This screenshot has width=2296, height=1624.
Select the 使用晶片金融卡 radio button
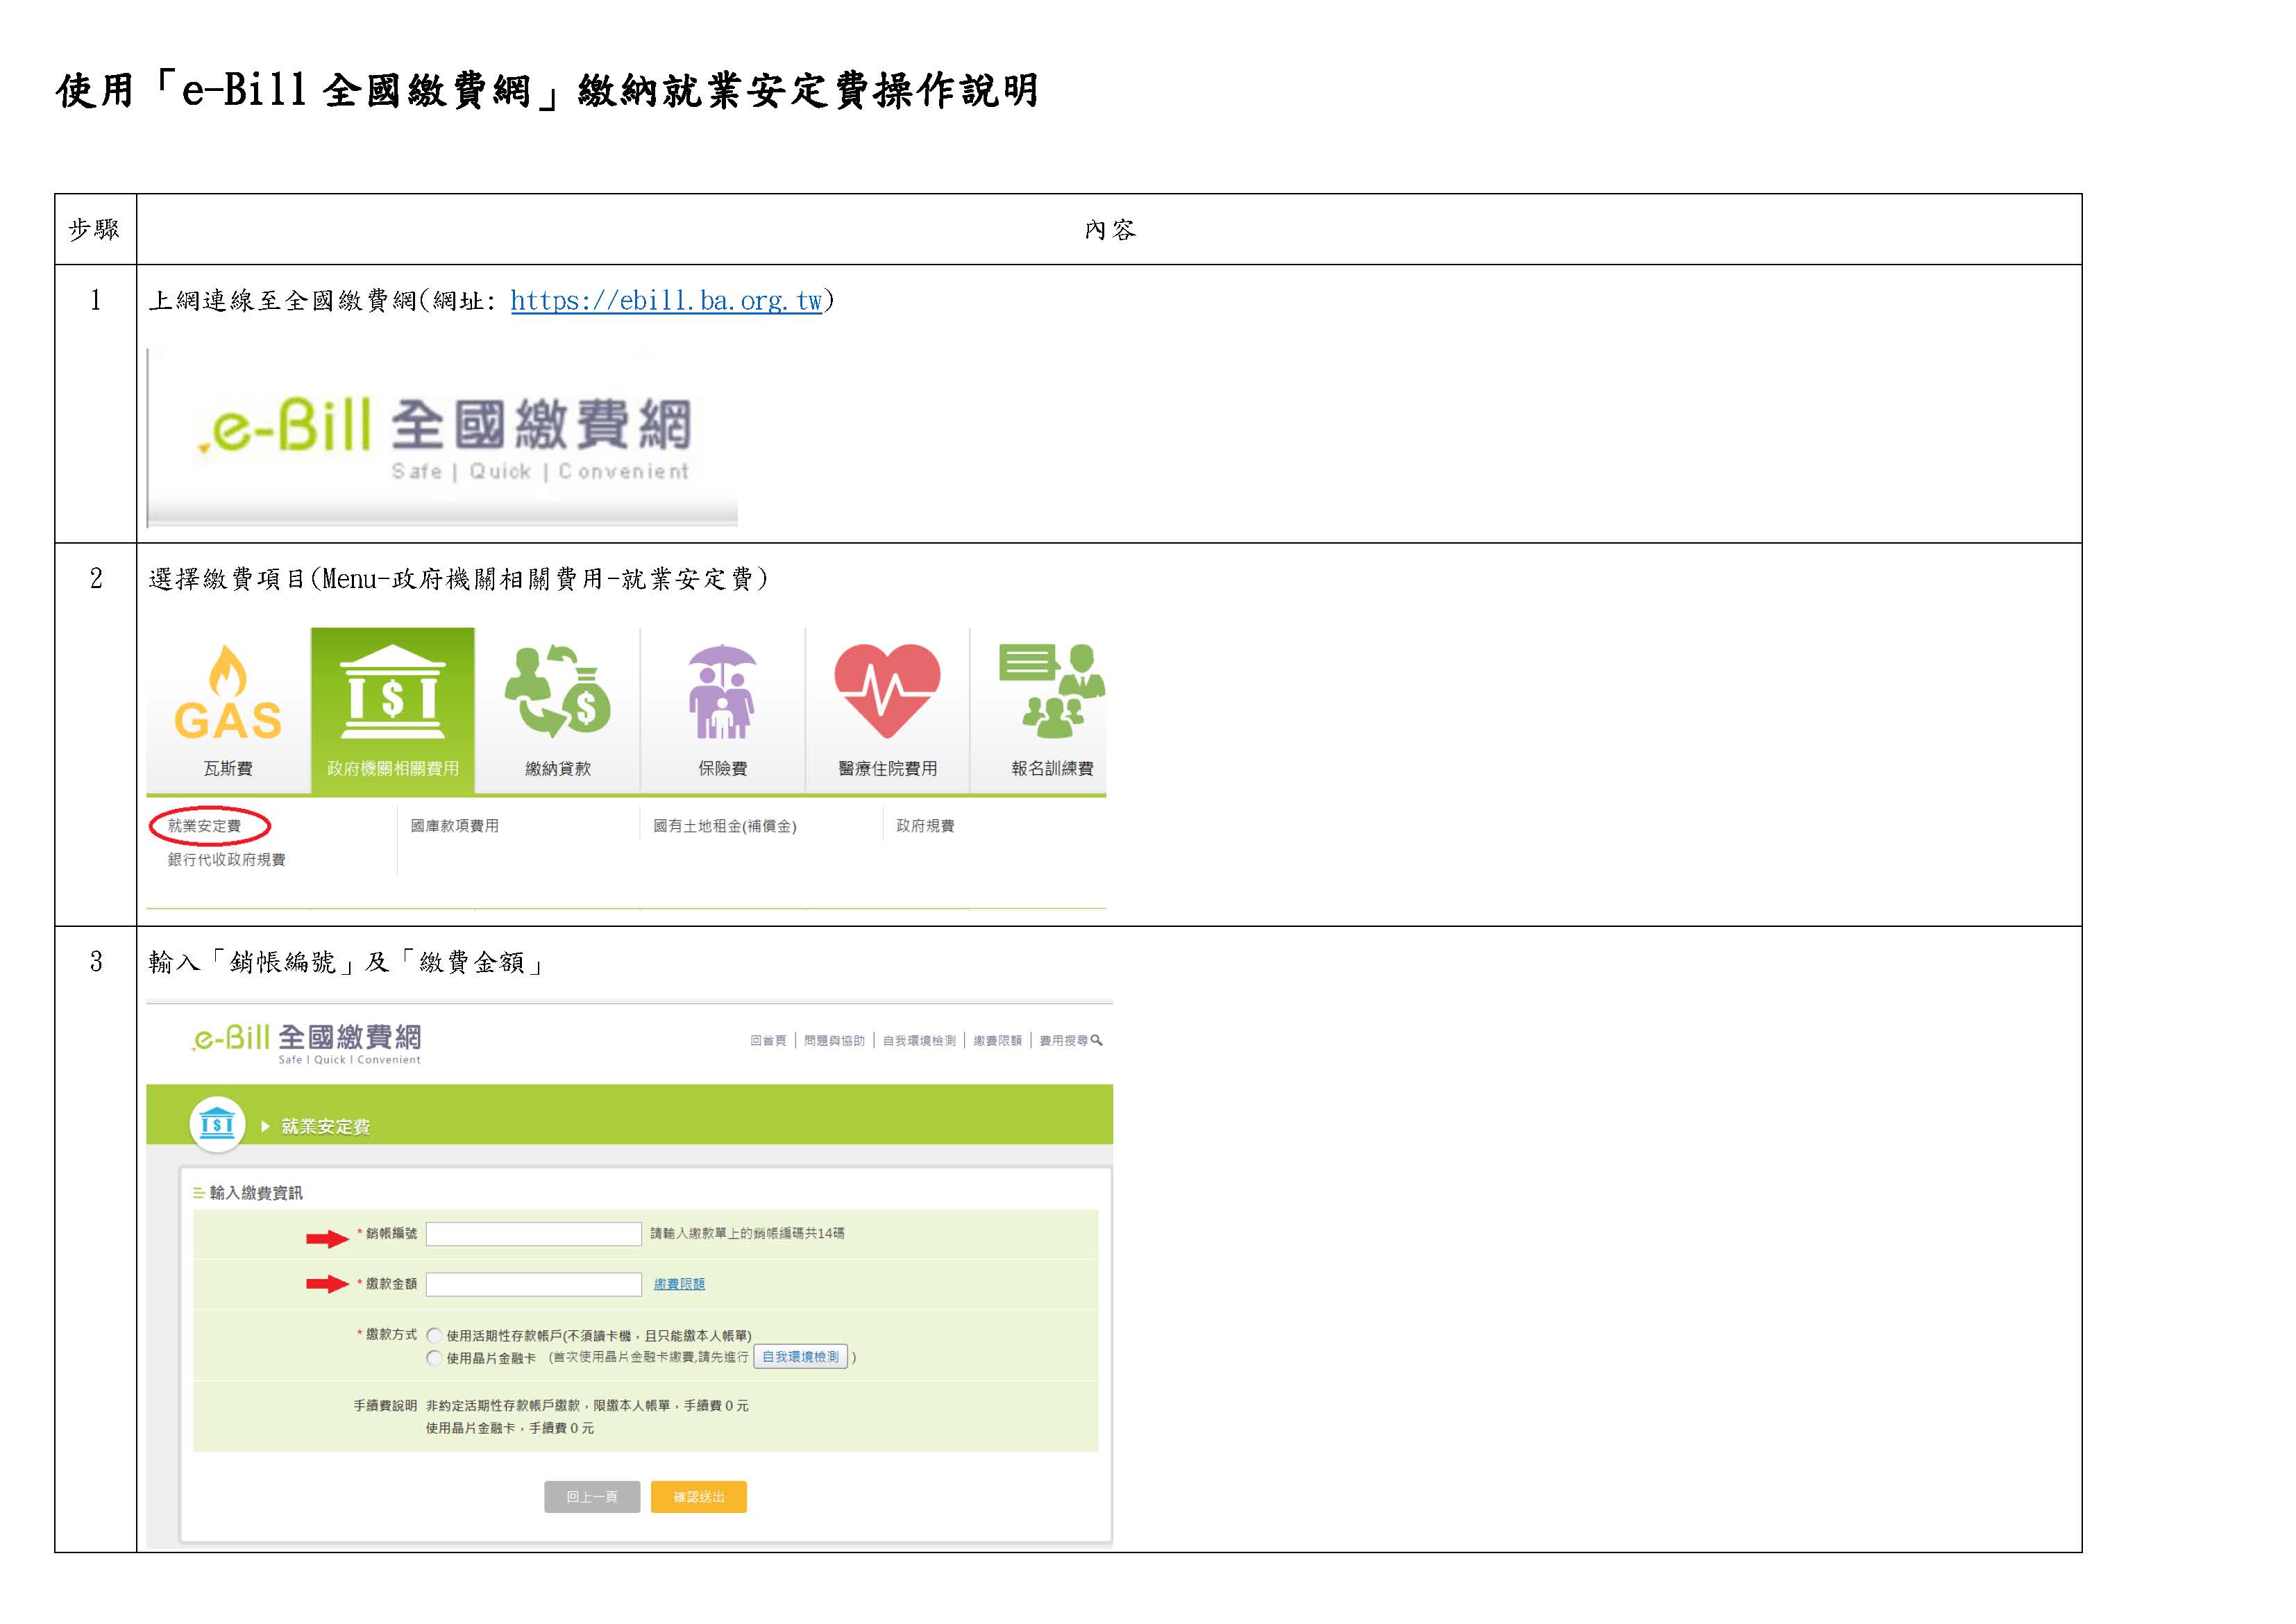point(434,1358)
